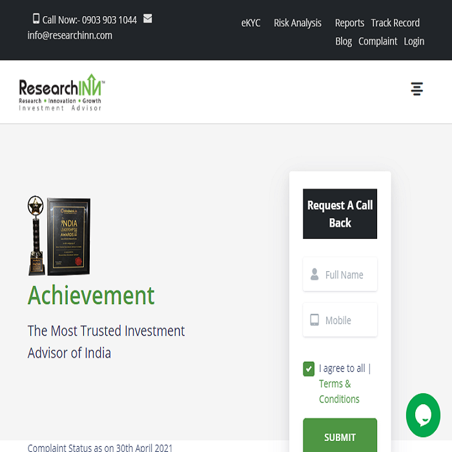Click the mobile device icon in Mobile field
This screenshot has height=452, width=452.
coord(314,320)
